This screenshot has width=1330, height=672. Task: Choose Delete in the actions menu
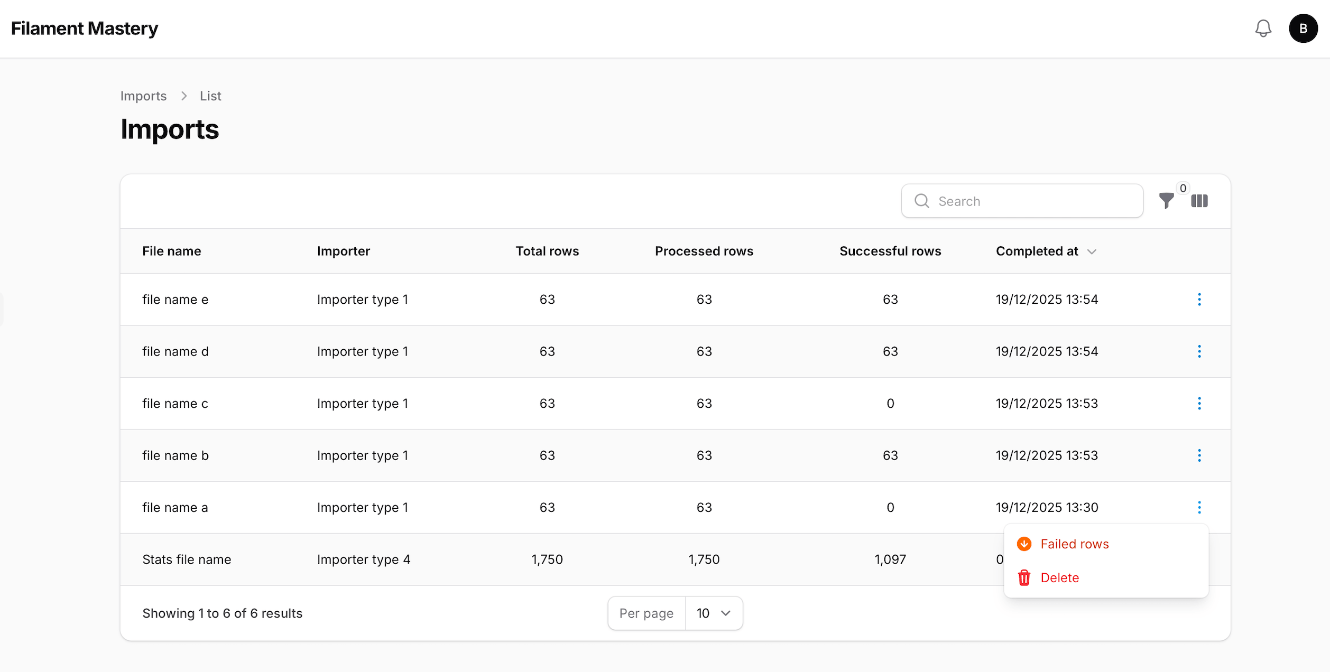(x=1059, y=578)
